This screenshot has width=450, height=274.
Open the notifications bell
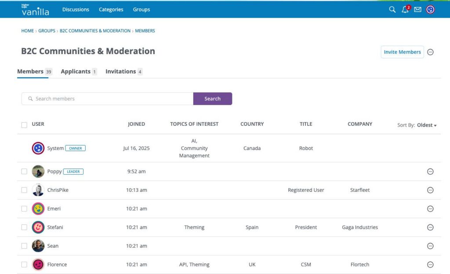click(405, 9)
